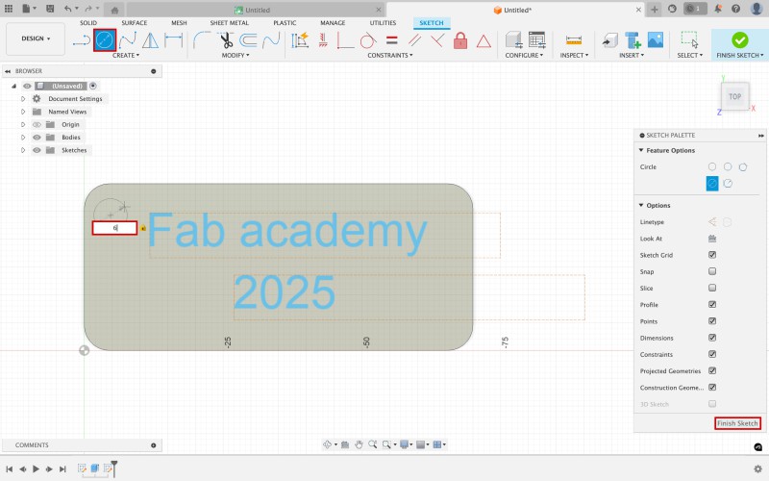Click the circle diameter input field
Image resolution: width=769 pixels, height=481 pixels.
tap(114, 228)
